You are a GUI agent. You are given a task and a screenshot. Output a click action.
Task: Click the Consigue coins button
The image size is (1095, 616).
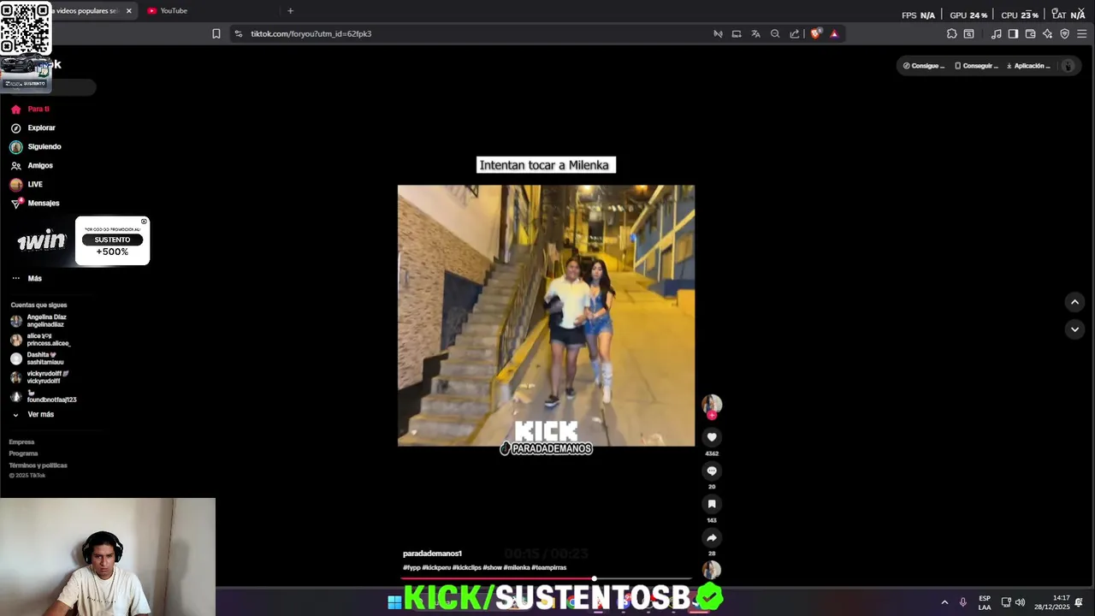924,66
